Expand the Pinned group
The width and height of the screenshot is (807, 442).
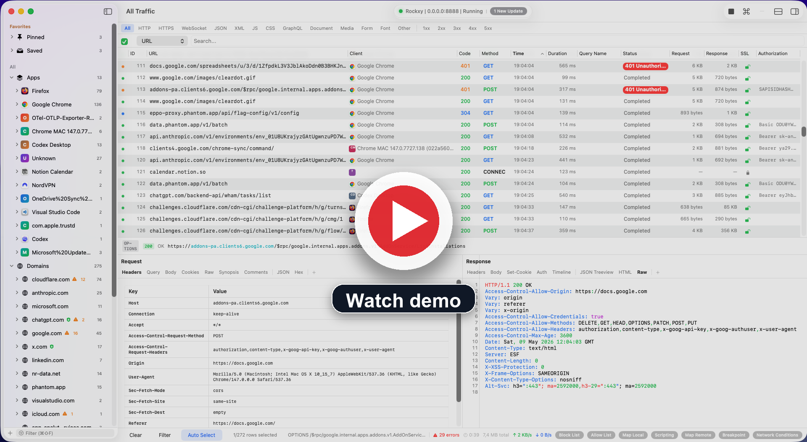click(12, 37)
